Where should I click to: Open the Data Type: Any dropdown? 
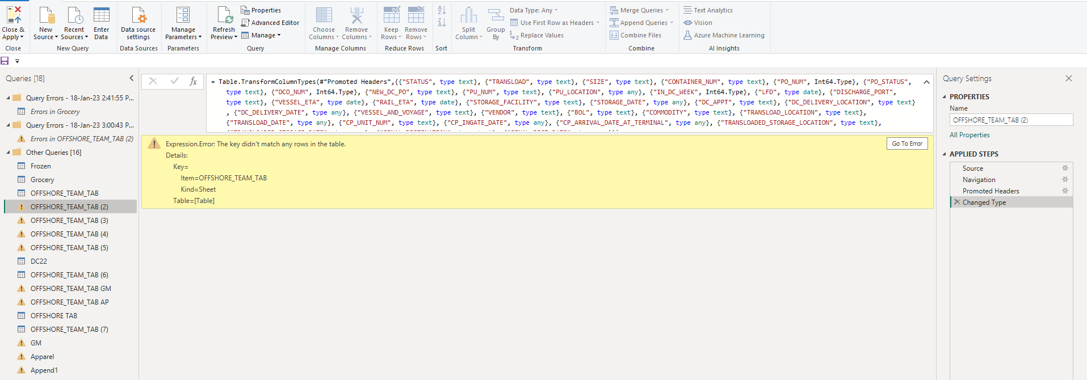tap(534, 10)
